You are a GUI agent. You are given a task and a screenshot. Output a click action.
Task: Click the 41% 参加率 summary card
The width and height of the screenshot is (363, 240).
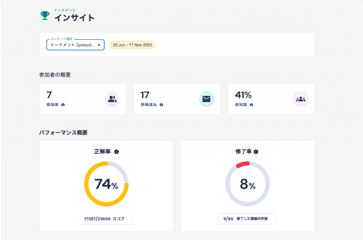pos(271,99)
